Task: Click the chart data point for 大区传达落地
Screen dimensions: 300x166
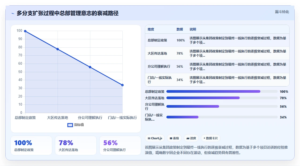Action: pyautogui.click(x=58, y=49)
